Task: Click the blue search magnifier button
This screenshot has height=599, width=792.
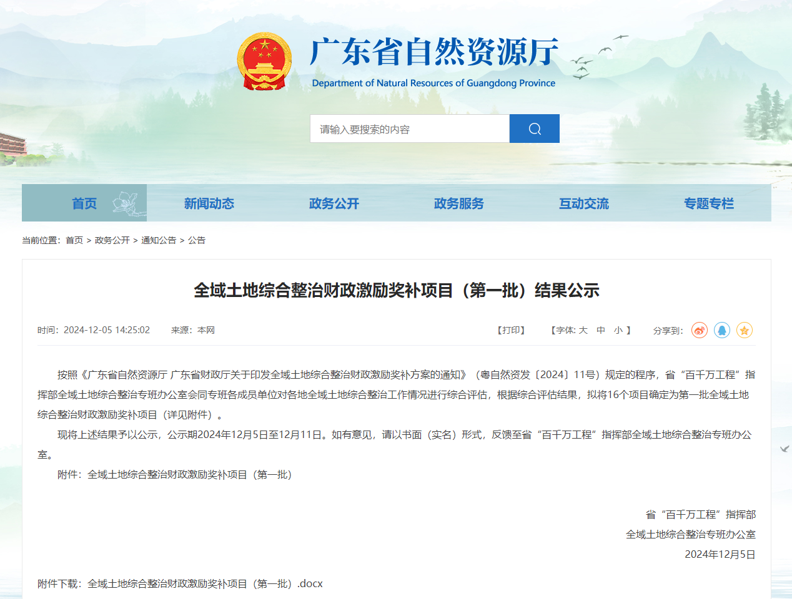Action: point(534,129)
